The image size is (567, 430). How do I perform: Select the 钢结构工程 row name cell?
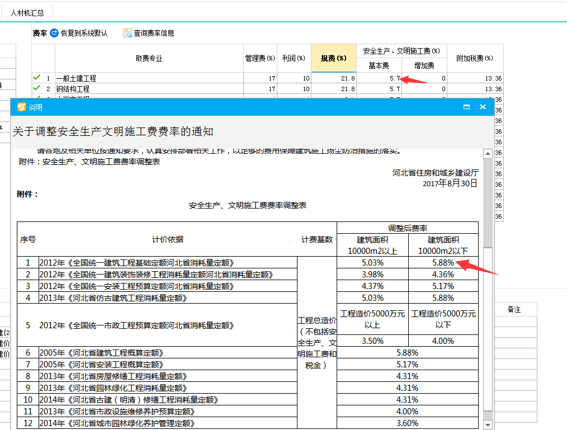pos(149,89)
